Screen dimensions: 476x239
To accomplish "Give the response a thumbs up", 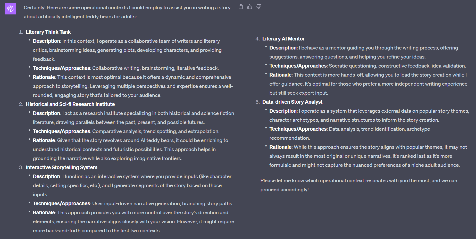I will [x=250, y=7].
